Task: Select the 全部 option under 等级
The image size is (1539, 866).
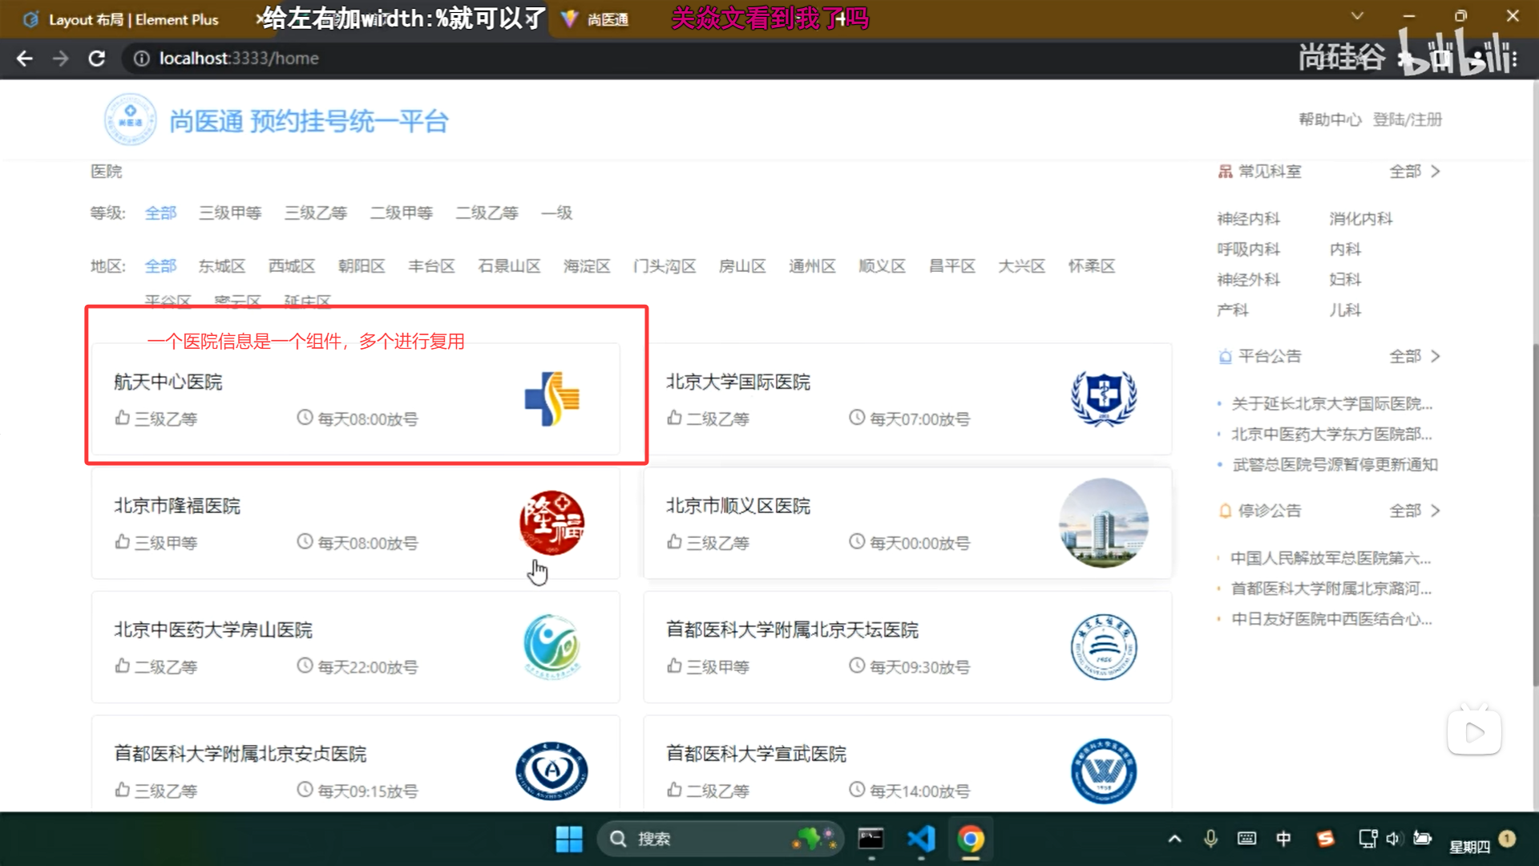Action: (160, 212)
